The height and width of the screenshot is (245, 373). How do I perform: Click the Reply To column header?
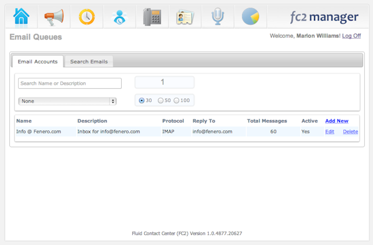pyautogui.click(x=204, y=121)
